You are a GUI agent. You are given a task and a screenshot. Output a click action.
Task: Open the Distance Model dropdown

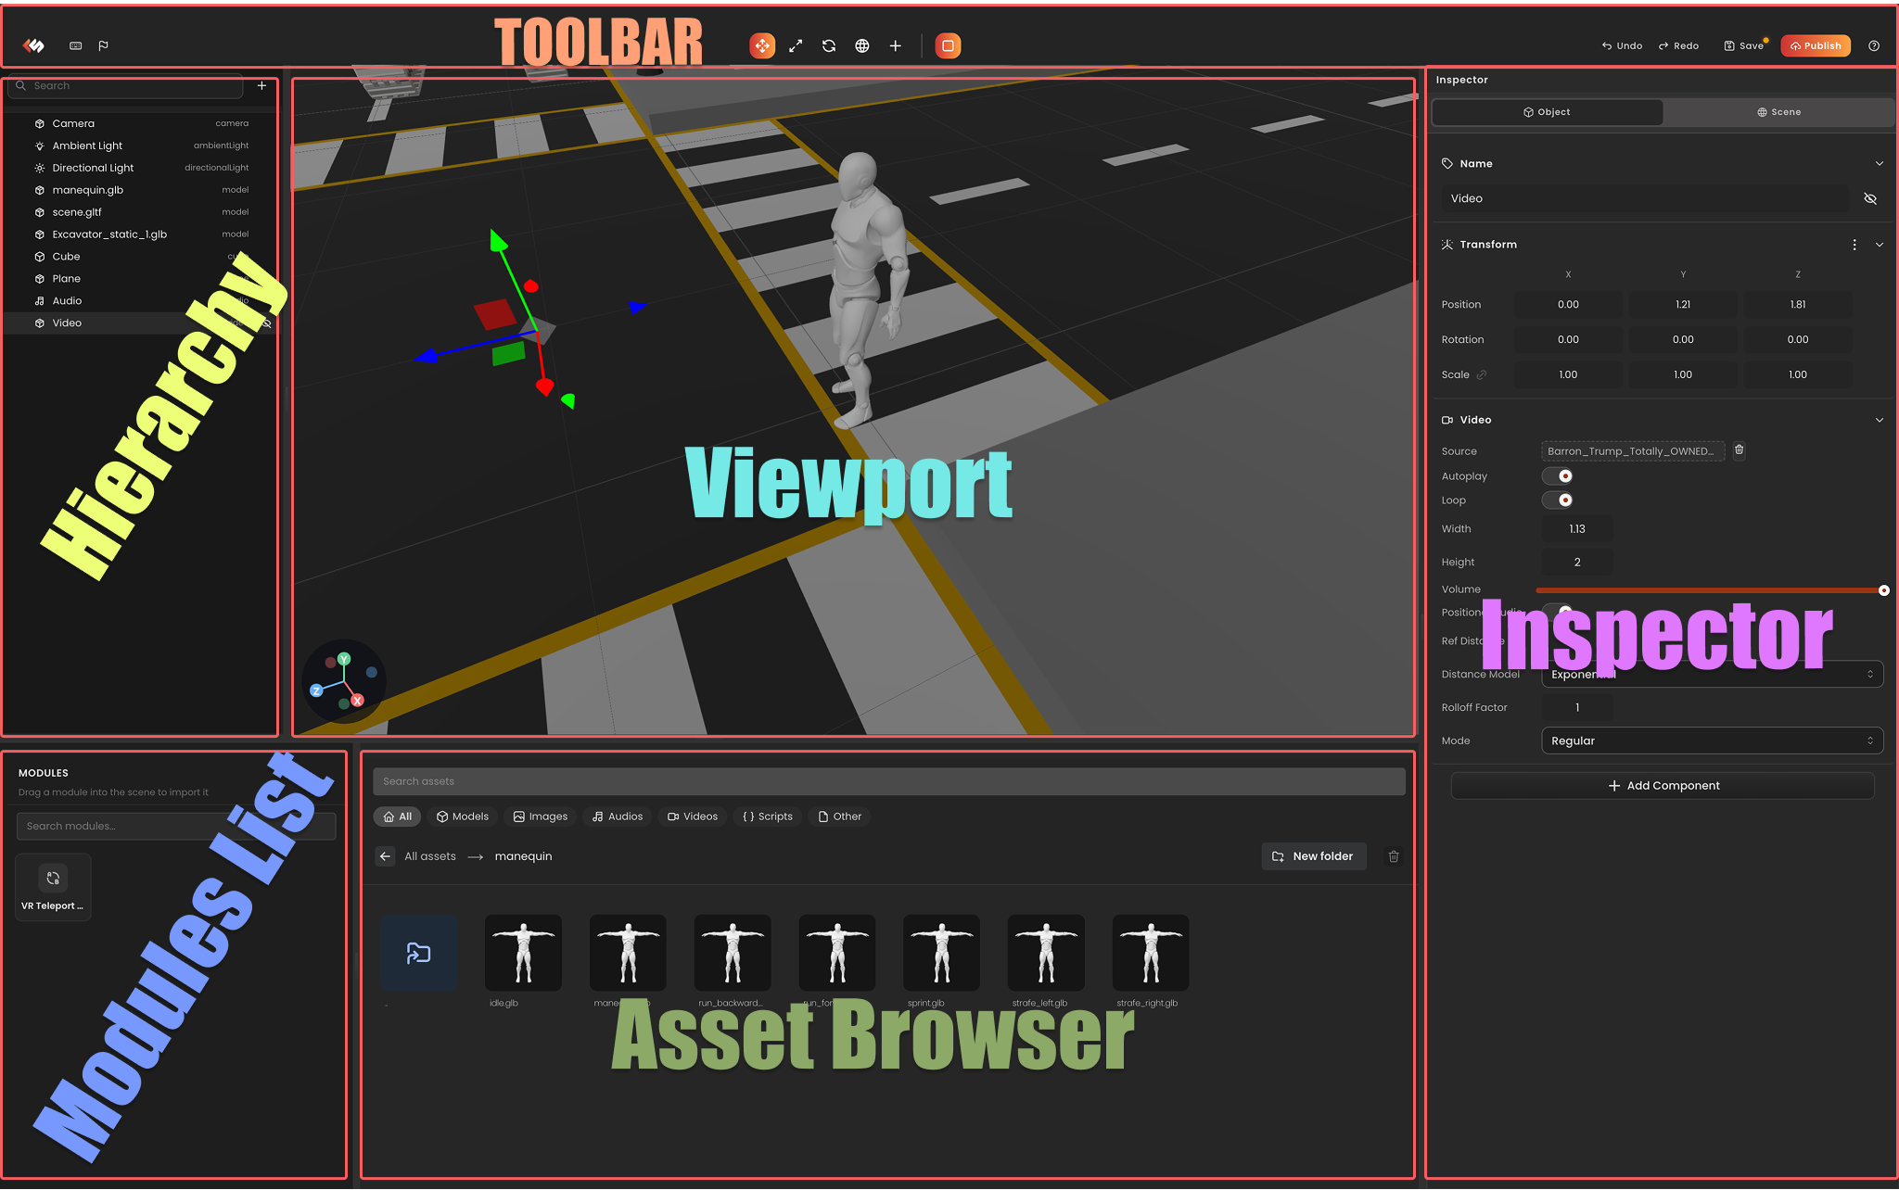pos(1711,674)
